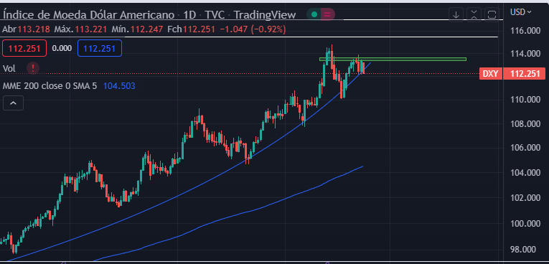549x264 pixels.
Task: Click the Abr113.218 open value
Action: [x=27, y=29]
